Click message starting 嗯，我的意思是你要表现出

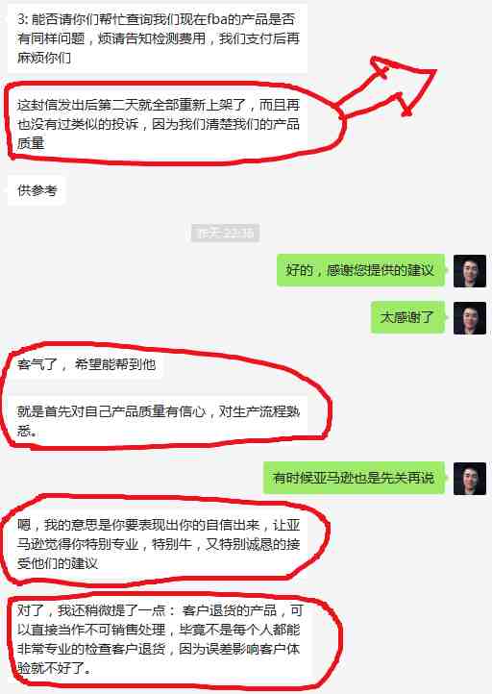point(158,544)
